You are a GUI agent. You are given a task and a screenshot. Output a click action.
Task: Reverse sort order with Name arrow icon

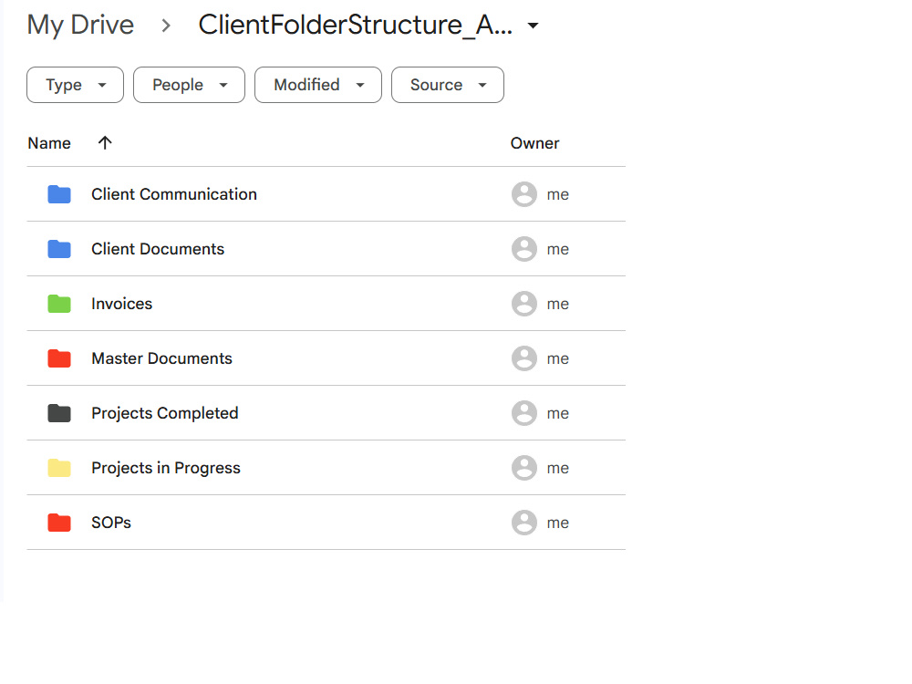(x=105, y=142)
